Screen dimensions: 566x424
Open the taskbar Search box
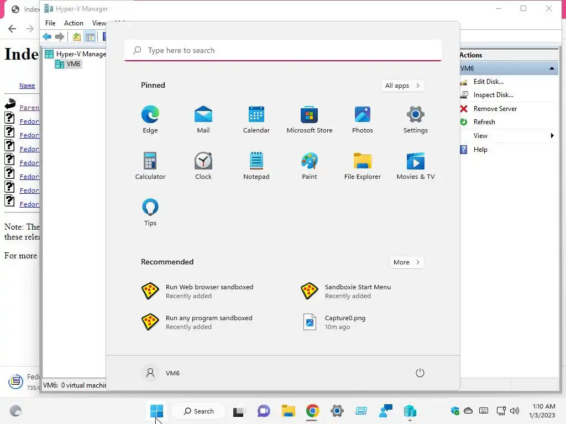point(198,411)
